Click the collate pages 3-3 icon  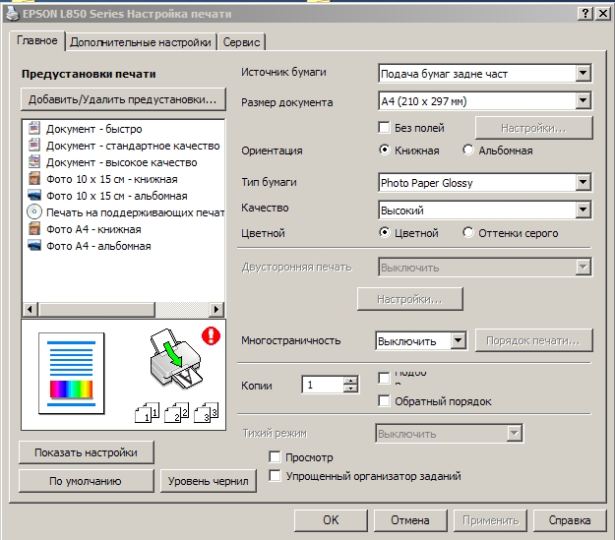point(207,412)
